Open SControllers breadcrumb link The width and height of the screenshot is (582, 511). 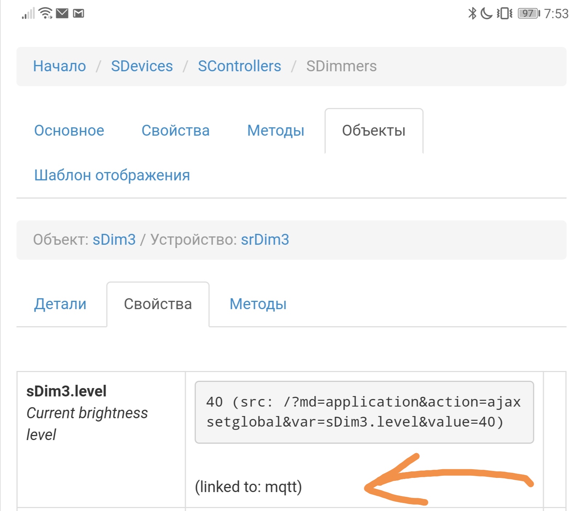239,66
